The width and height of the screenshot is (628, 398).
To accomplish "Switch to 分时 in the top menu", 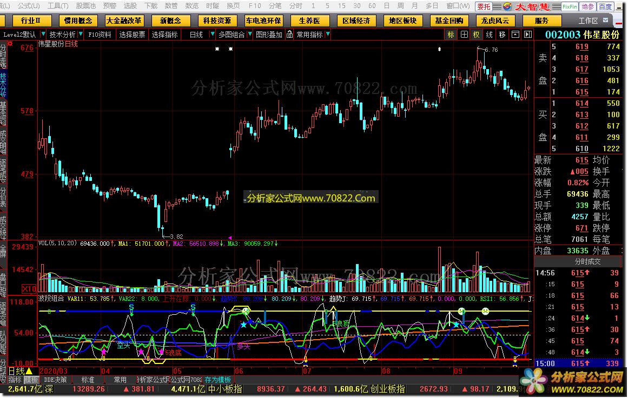I will (x=295, y=6).
